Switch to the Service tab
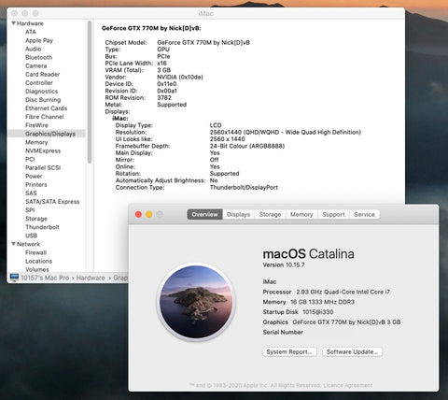The width and height of the screenshot is (448, 400). tap(364, 214)
